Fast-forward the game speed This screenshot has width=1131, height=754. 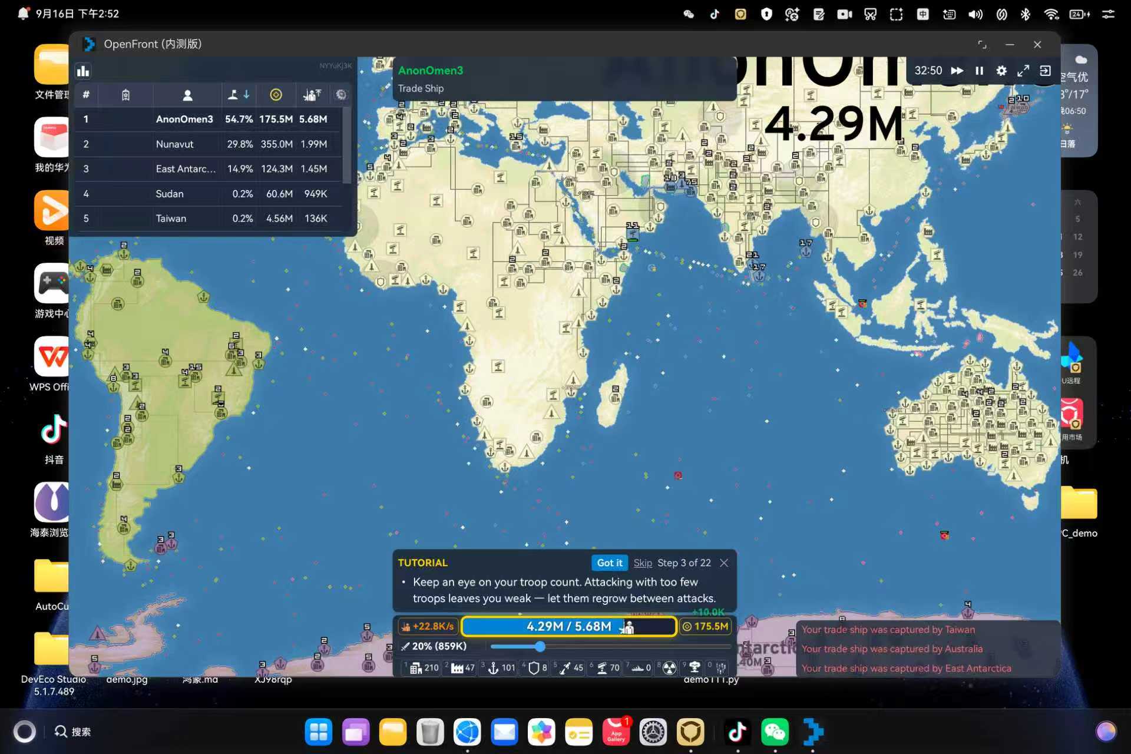957,71
